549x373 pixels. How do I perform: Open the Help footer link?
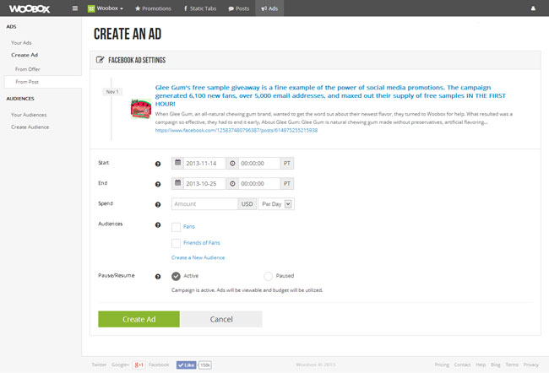[x=481, y=365]
